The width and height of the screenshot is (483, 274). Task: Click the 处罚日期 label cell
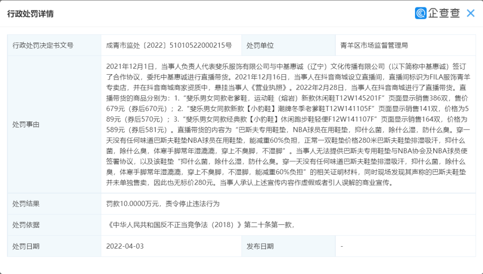point(54,246)
